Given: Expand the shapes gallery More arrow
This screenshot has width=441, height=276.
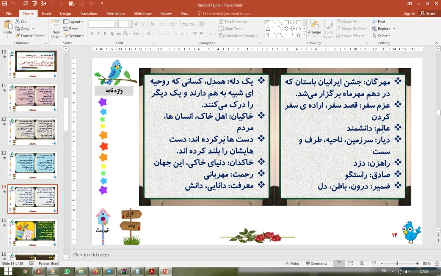Looking at the screenshot, I should tap(304, 35).
